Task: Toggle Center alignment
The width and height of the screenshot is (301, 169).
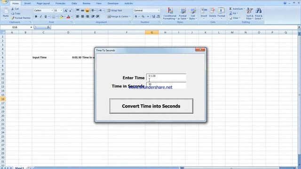Action: (x=83, y=16)
